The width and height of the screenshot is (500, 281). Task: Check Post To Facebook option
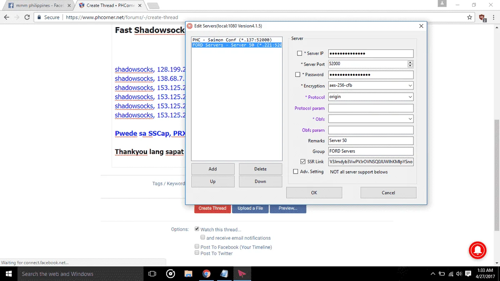(x=197, y=246)
